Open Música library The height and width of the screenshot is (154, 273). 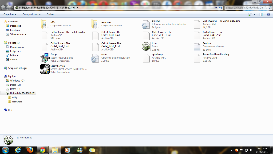14,55
